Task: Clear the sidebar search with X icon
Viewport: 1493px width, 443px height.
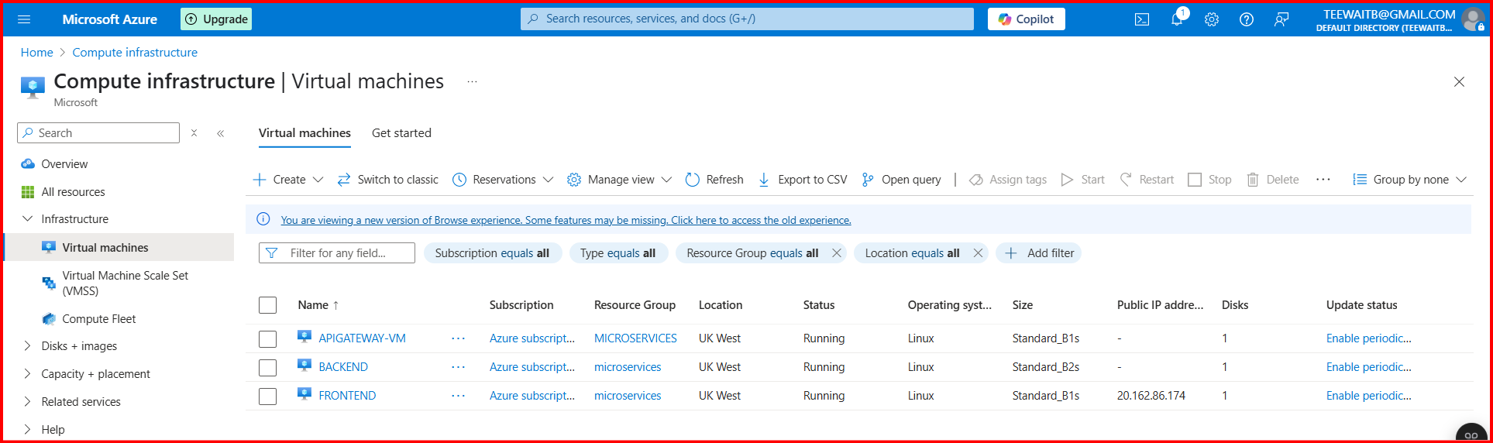Action: click(194, 133)
